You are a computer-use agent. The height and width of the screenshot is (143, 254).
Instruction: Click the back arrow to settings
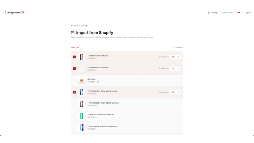pyautogui.click(x=72, y=26)
